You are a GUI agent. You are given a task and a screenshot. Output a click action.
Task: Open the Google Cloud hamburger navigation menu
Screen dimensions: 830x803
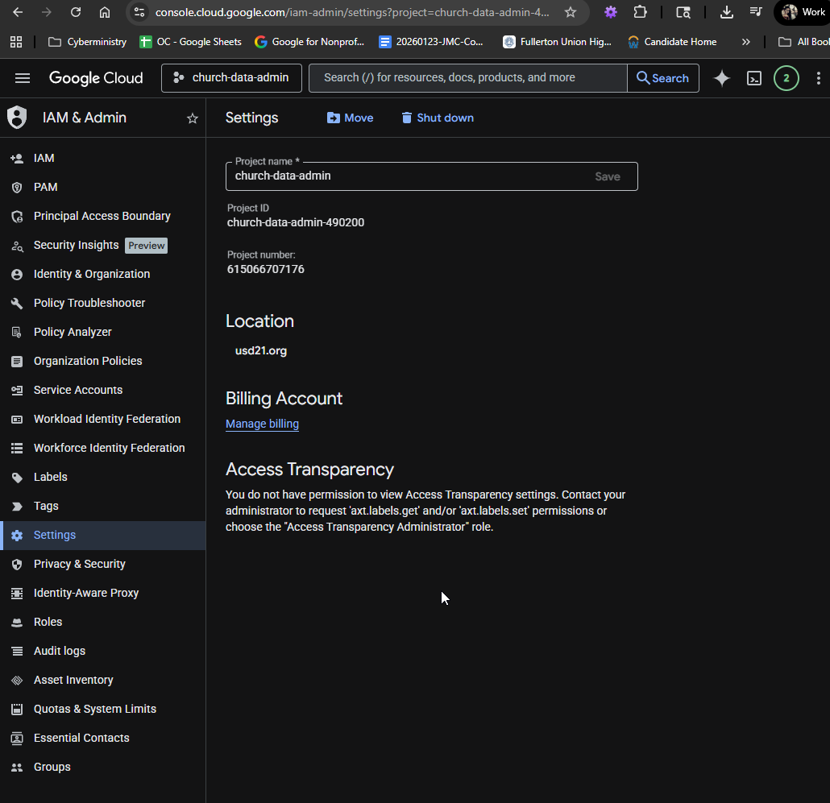[23, 78]
